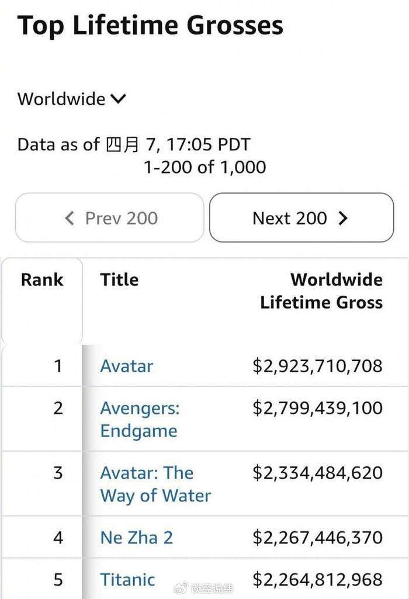This screenshot has height=599, width=409.
Task: Sort by Worldwide Lifetime Gross header
Action: [321, 291]
